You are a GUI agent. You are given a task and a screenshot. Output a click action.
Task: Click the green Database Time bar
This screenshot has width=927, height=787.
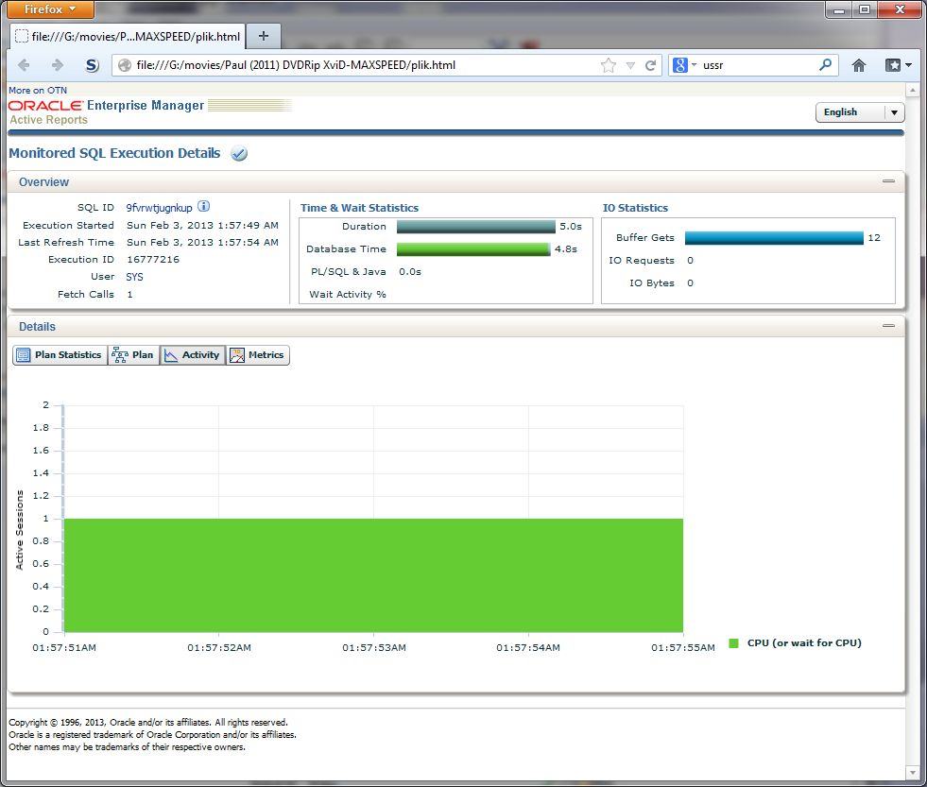point(473,248)
